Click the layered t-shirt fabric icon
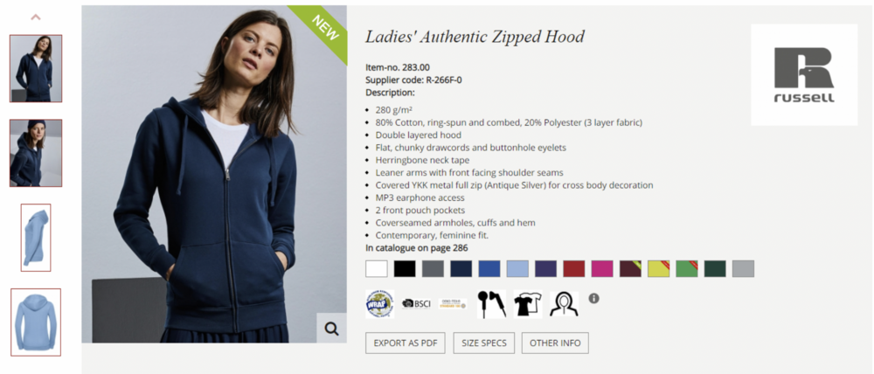The height and width of the screenshot is (374, 874). (528, 304)
